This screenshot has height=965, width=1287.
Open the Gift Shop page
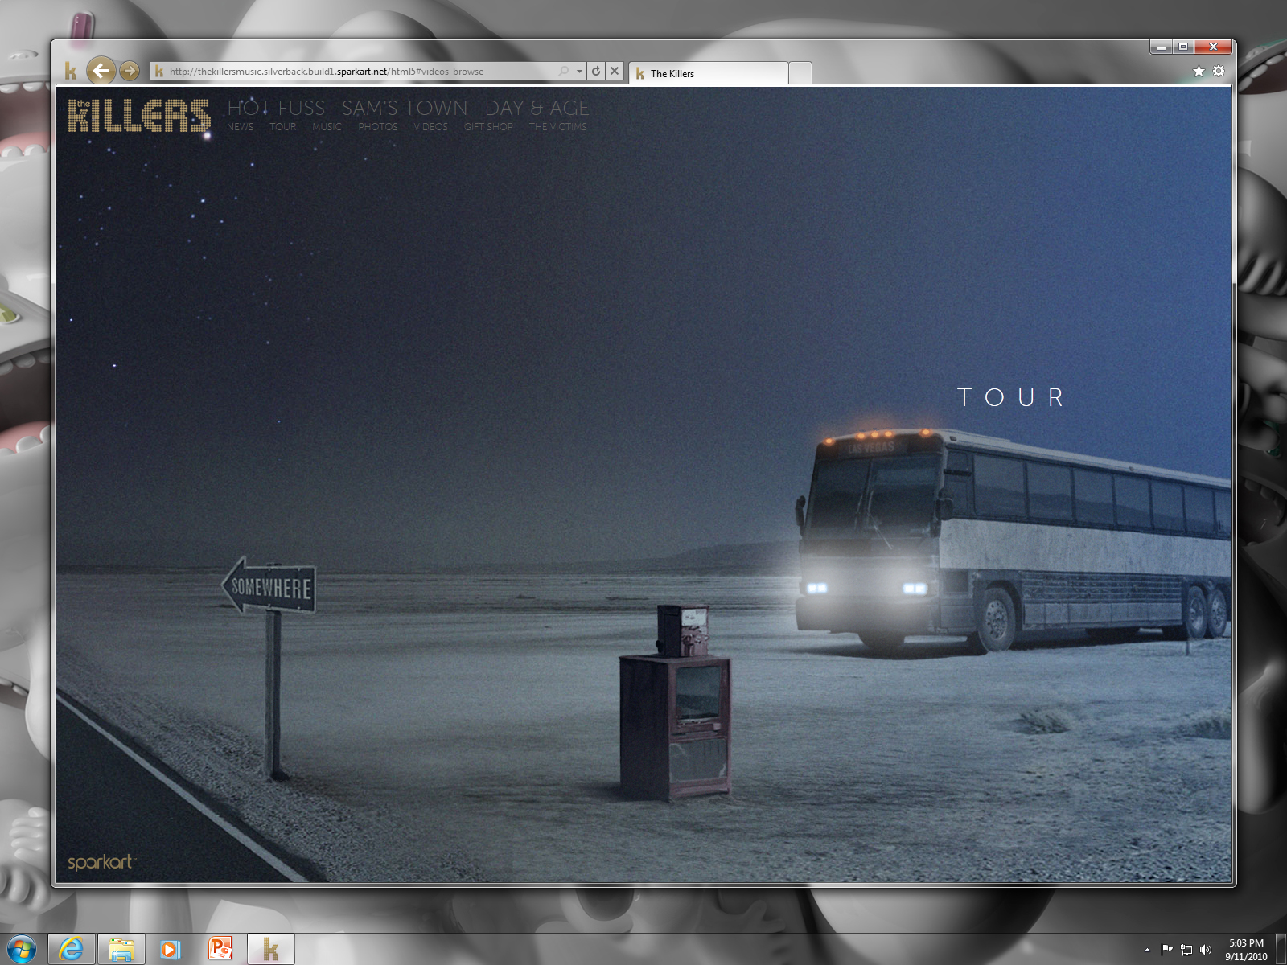pyautogui.click(x=488, y=127)
